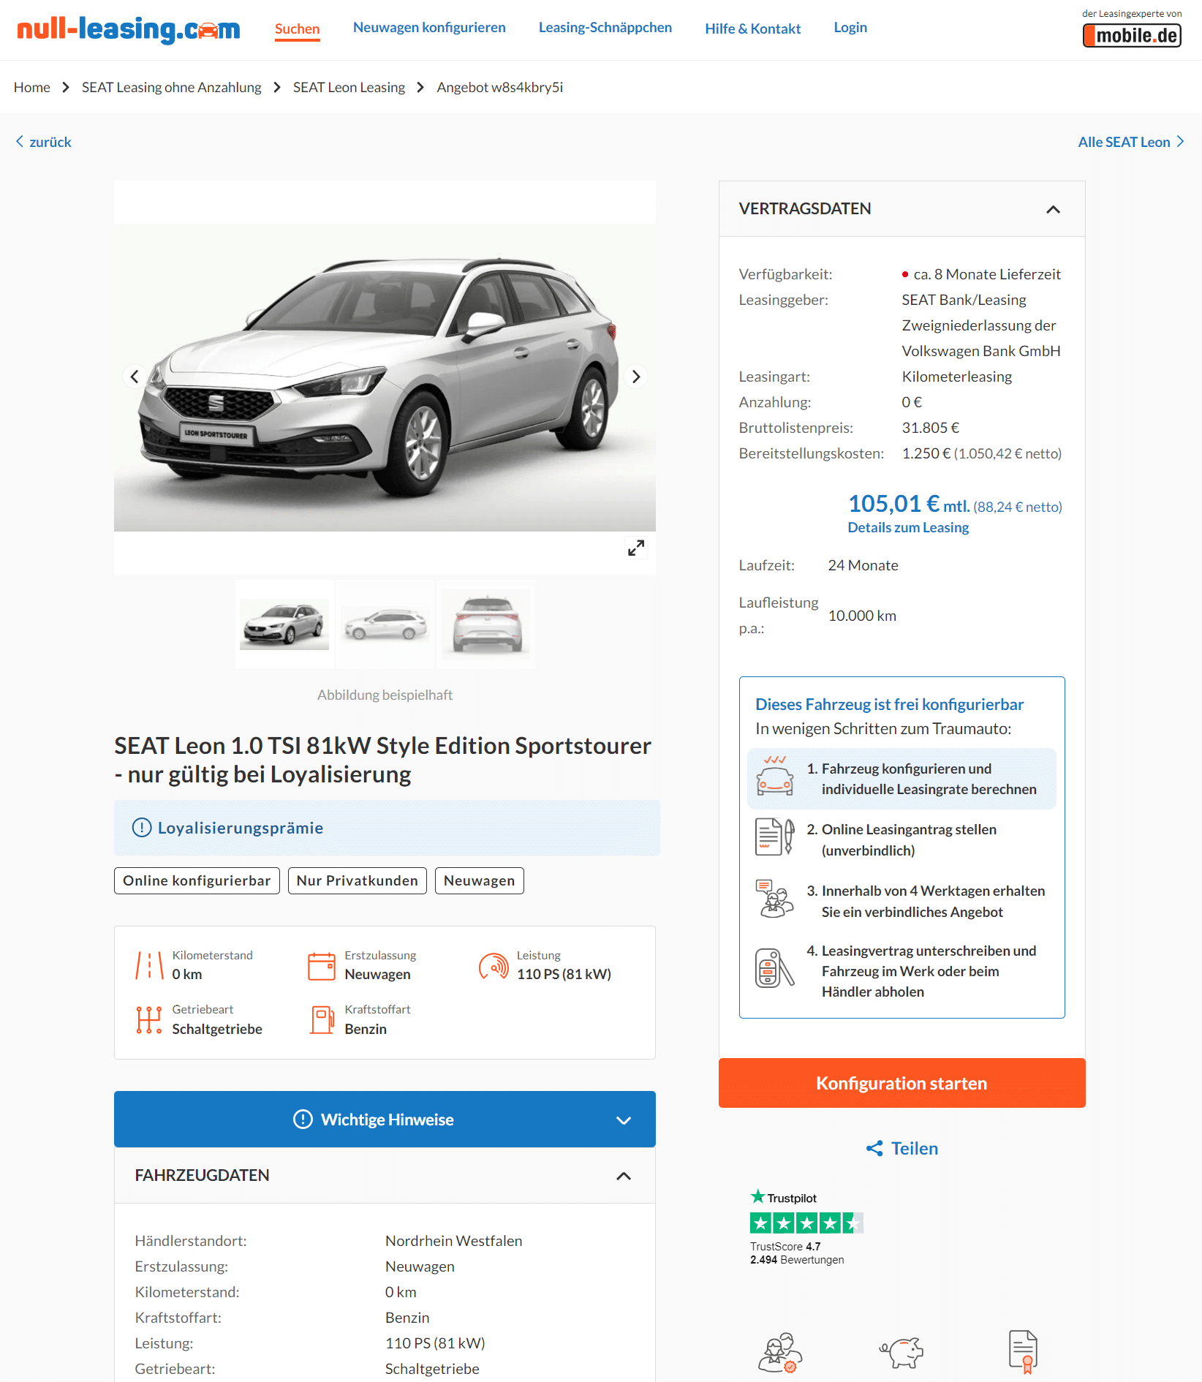
Task: Click the Laufleistung value 10.000 km
Action: point(862,616)
